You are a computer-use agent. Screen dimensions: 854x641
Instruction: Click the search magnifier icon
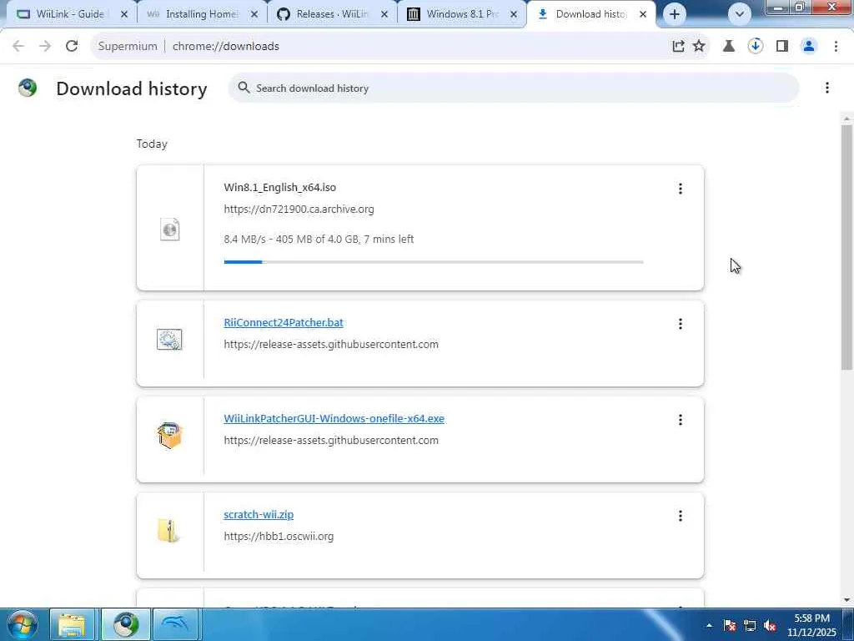(244, 88)
